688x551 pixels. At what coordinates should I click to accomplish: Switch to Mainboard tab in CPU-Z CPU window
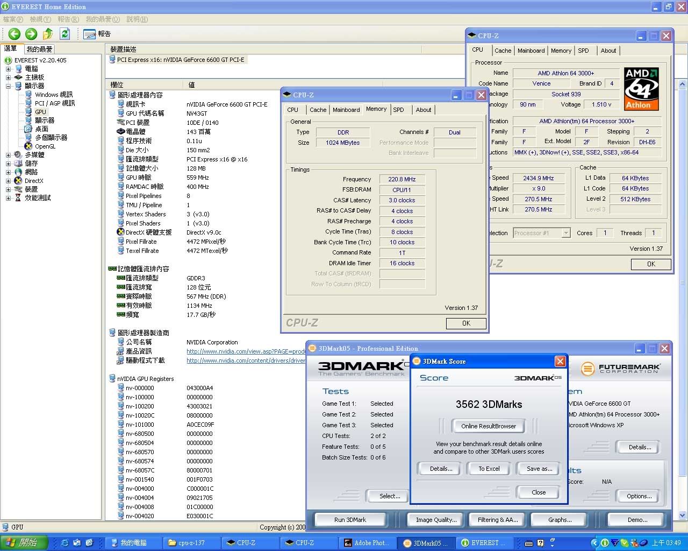coord(531,51)
